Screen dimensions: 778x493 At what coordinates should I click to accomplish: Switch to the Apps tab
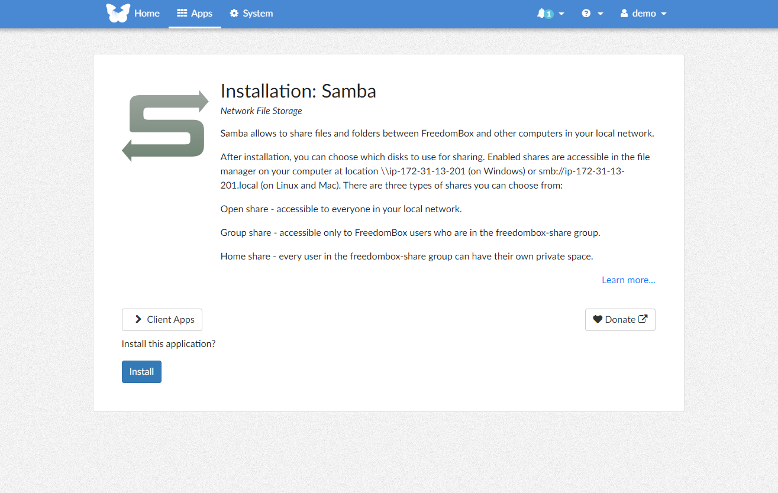point(195,13)
